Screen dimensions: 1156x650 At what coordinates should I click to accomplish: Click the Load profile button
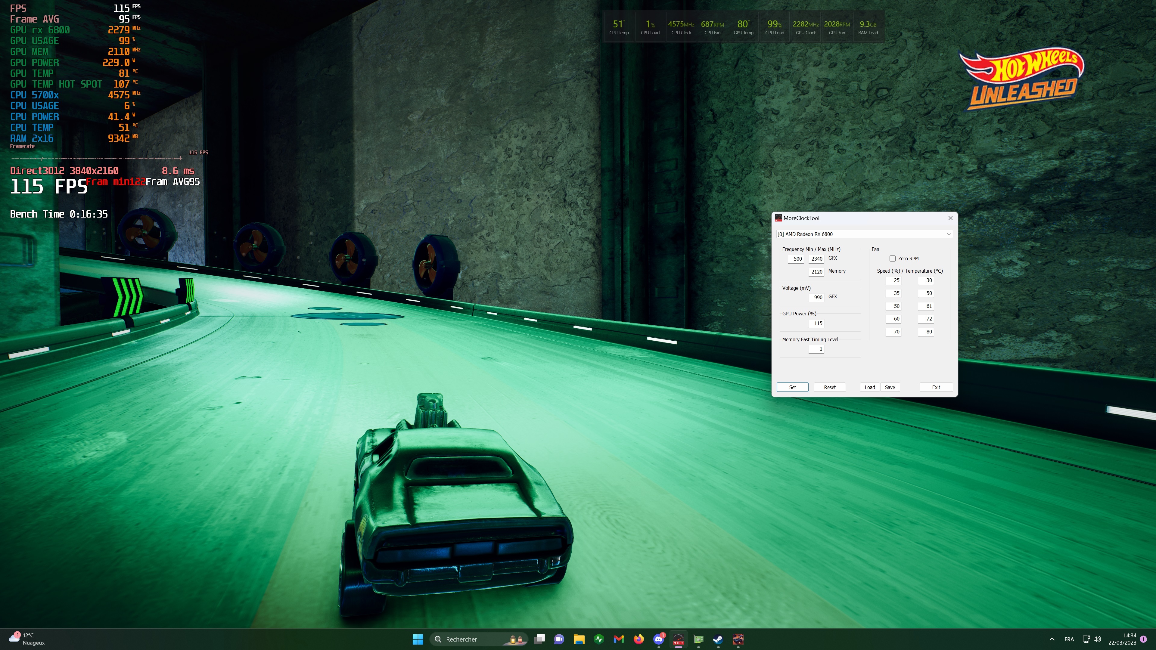pos(870,387)
